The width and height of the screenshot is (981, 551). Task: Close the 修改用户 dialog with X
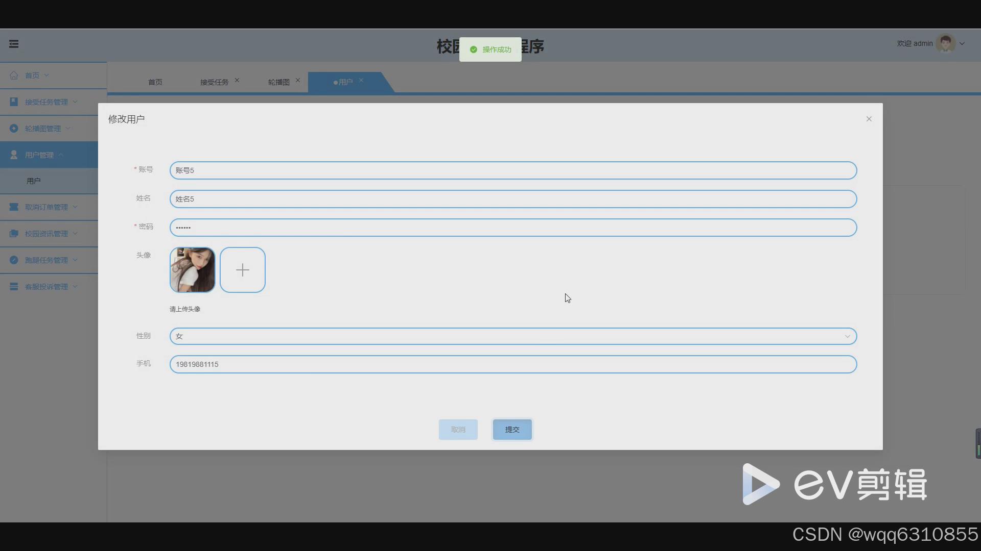click(x=869, y=119)
